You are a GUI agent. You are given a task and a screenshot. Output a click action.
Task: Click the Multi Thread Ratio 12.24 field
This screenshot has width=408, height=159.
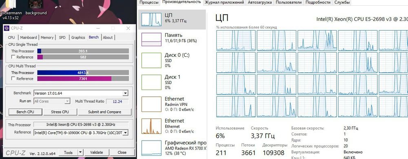click(118, 101)
